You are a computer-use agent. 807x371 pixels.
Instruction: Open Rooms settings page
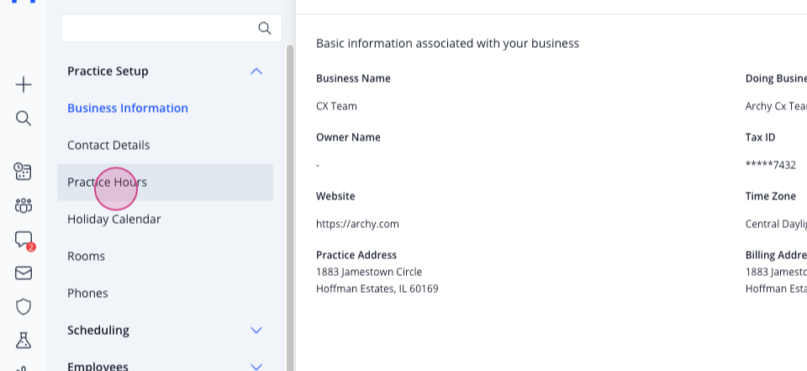(86, 256)
